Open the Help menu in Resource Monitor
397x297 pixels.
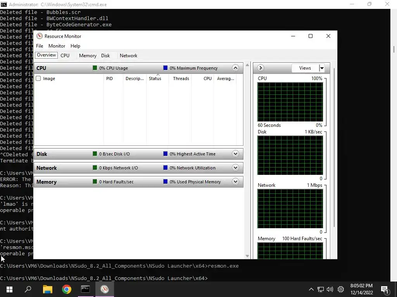pyautogui.click(x=75, y=46)
